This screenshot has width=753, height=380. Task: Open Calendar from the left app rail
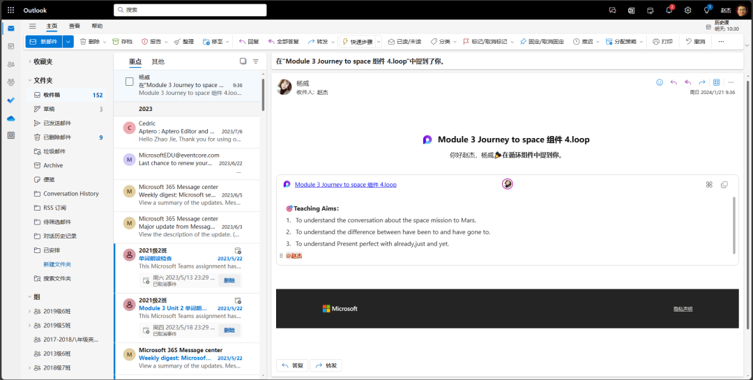[11, 46]
